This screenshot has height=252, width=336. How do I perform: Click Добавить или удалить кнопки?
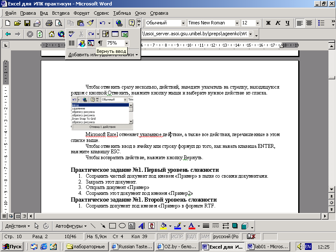click(103, 55)
